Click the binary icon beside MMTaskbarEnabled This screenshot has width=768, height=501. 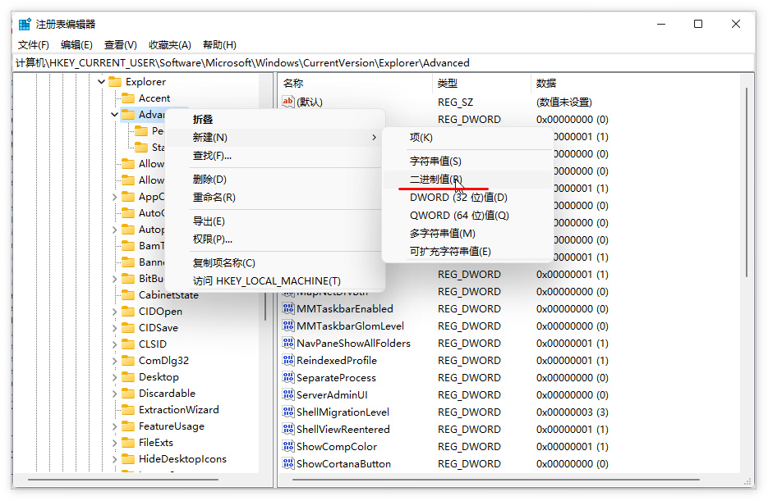[x=289, y=308]
